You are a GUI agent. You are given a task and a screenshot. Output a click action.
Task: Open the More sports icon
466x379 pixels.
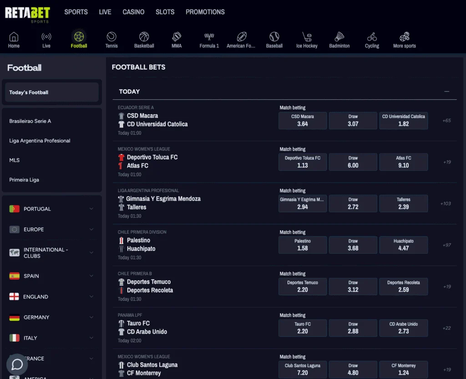point(405,36)
